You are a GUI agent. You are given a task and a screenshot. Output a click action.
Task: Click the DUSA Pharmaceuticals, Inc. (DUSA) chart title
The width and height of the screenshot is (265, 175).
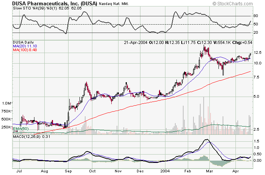(x=55, y=3)
